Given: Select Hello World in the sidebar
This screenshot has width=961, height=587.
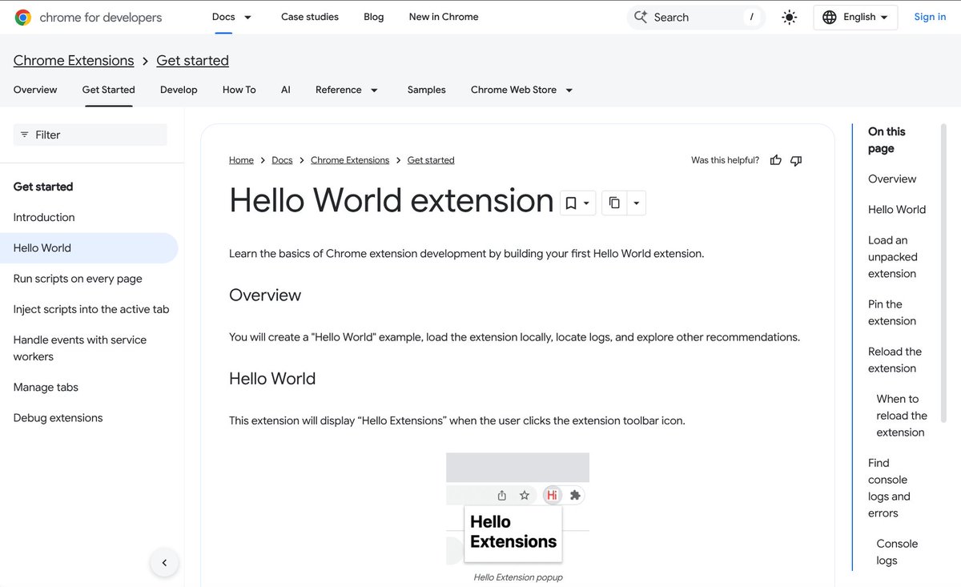Looking at the screenshot, I should click(x=88, y=248).
